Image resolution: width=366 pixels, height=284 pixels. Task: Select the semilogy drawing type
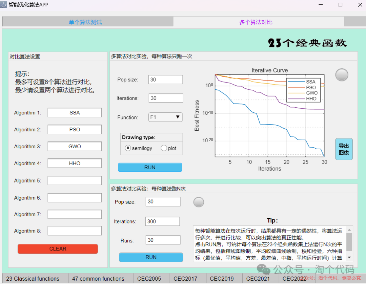point(128,148)
